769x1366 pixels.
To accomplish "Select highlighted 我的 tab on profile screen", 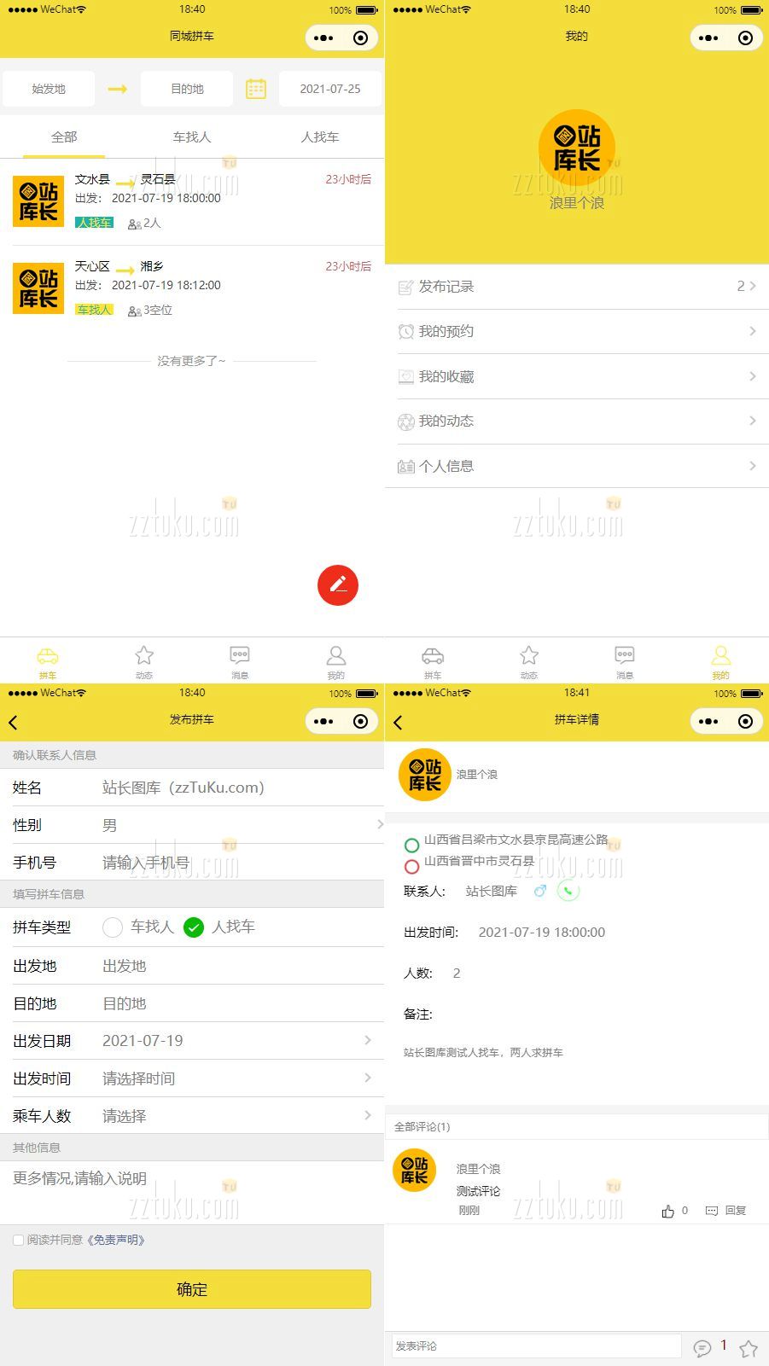I will click(x=721, y=662).
